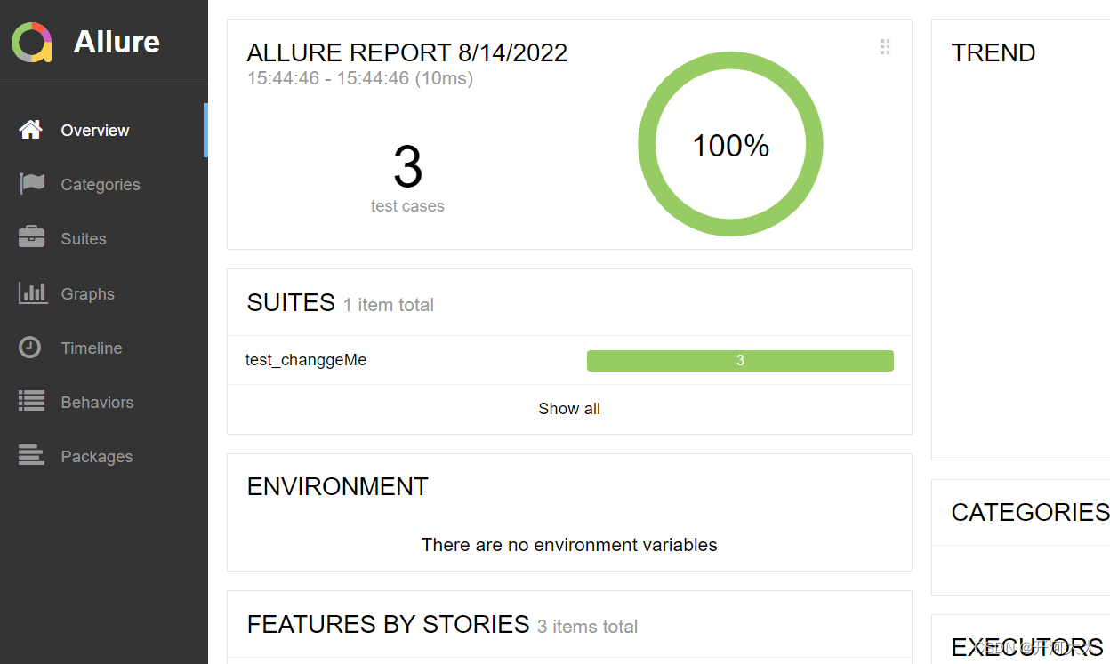Viewport: 1110px width, 664px height.
Task: Navigate to the Packages page
Action: [103, 456]
